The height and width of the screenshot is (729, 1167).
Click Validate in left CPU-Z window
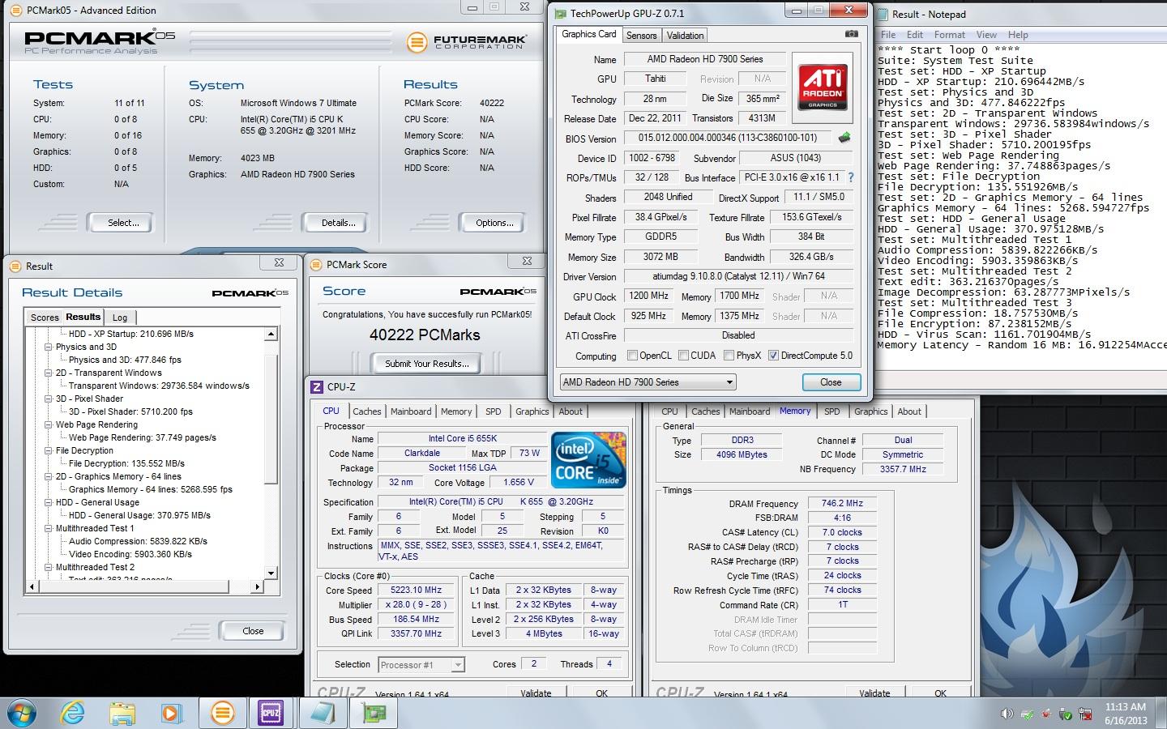pos(536,693)
